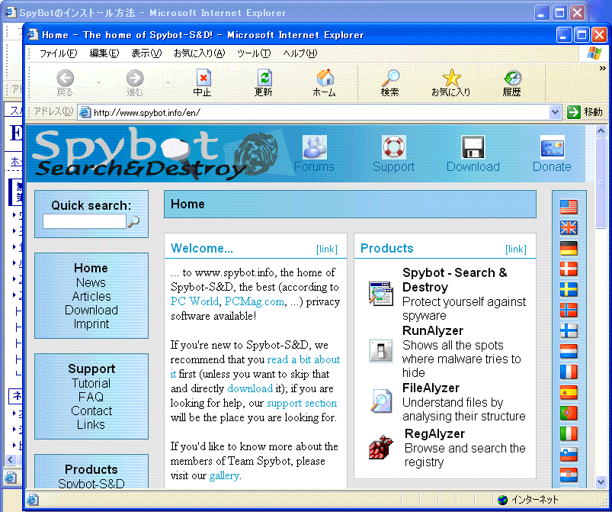Open the 編集(E) menu

pos(104,53)
